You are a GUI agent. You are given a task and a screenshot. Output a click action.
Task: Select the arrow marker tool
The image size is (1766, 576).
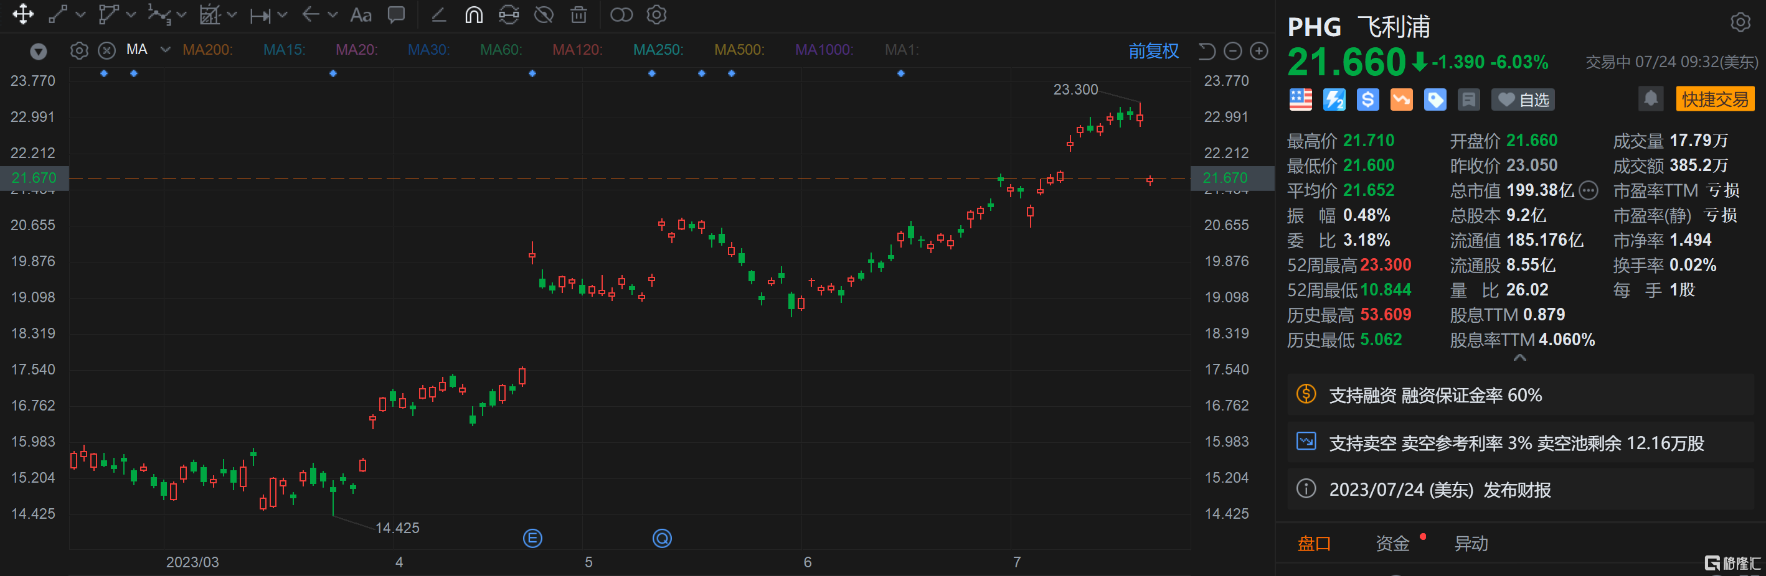point(311,14)
